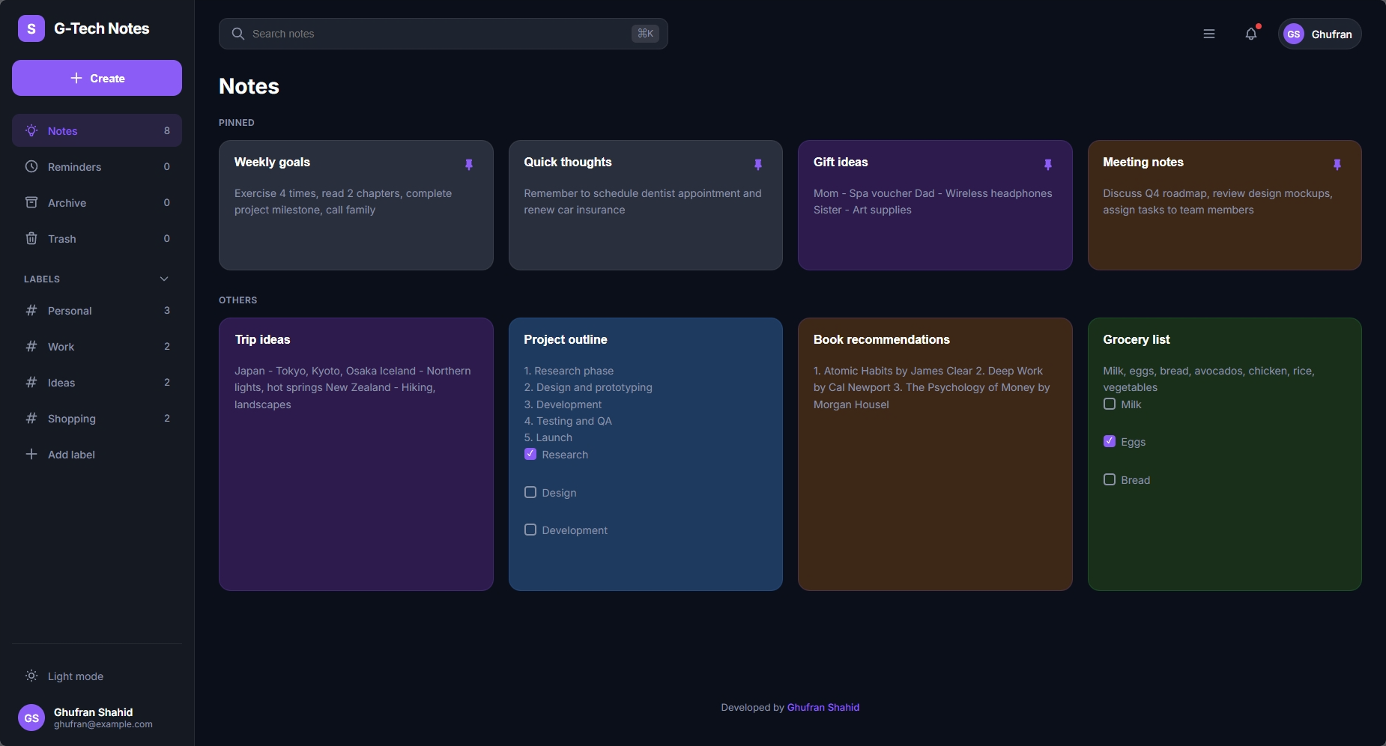1386x746 pixels.
Task: Collapse the Labels section
Action: [x=163, y=279]
